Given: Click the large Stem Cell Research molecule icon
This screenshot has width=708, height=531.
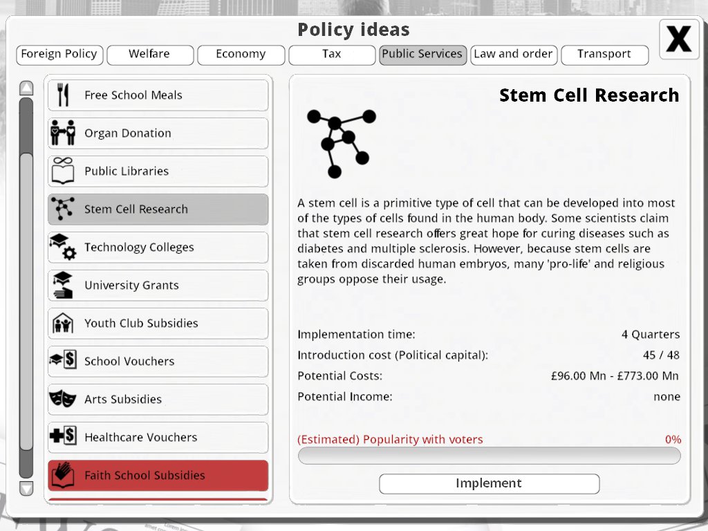Looking at the screenshot, I should tap(342, 144).
